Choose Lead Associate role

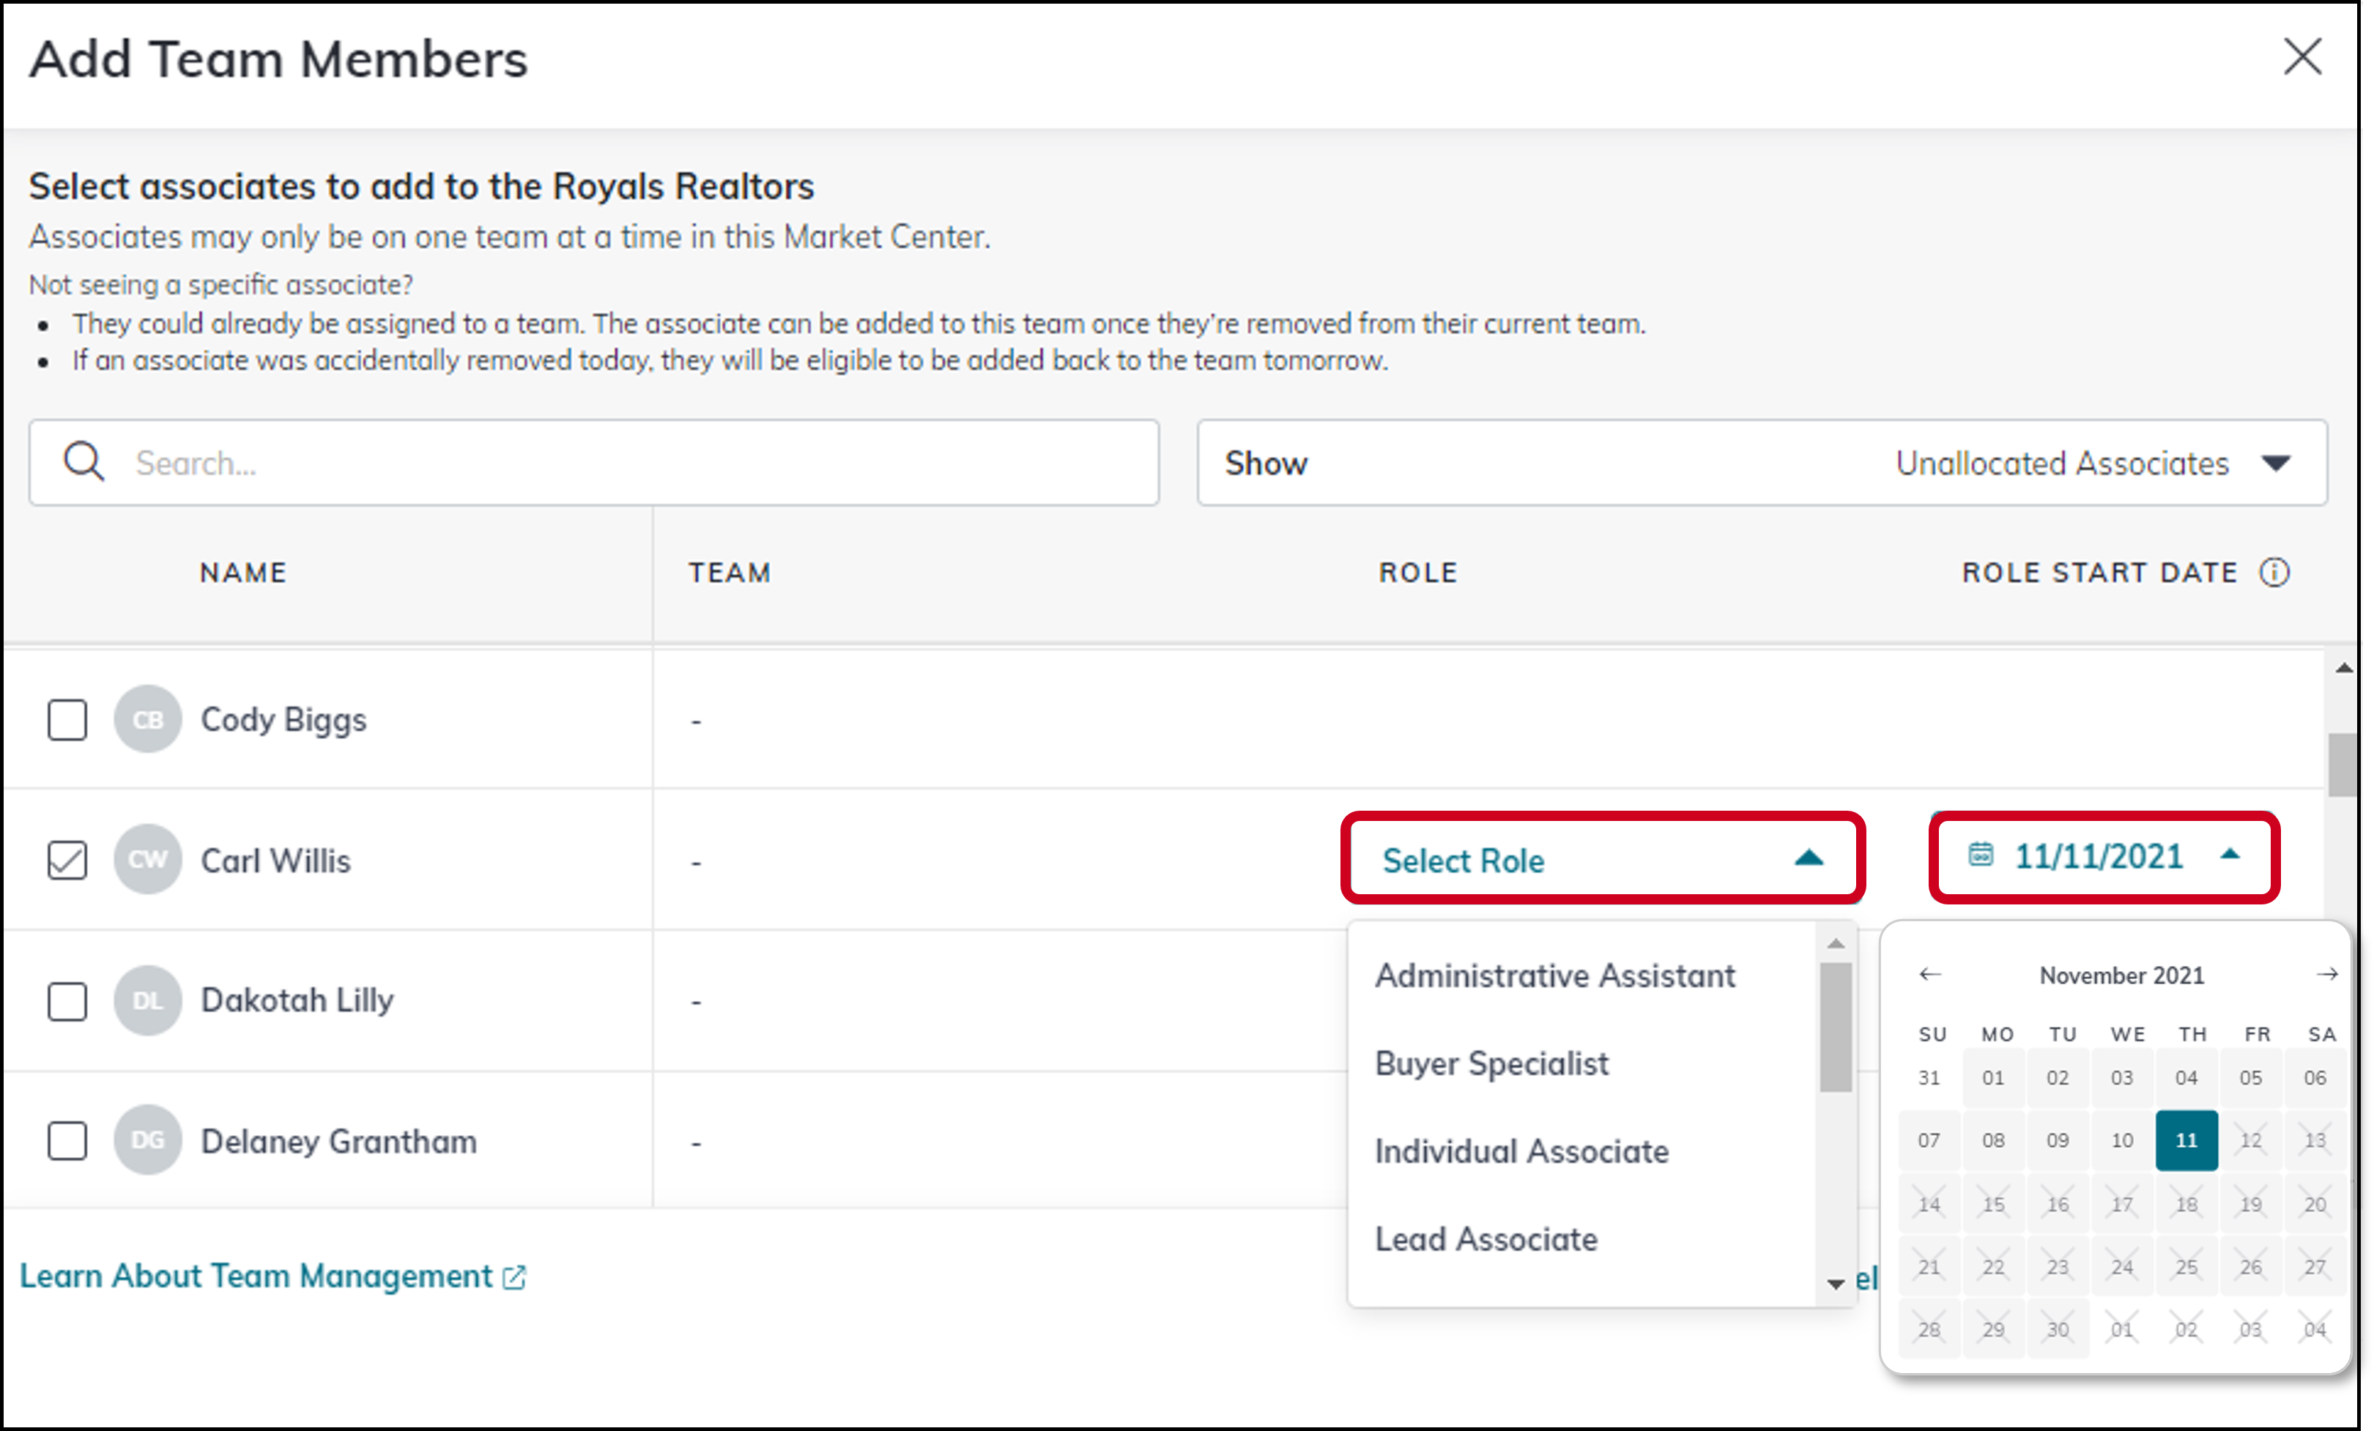(1485, 1238)
